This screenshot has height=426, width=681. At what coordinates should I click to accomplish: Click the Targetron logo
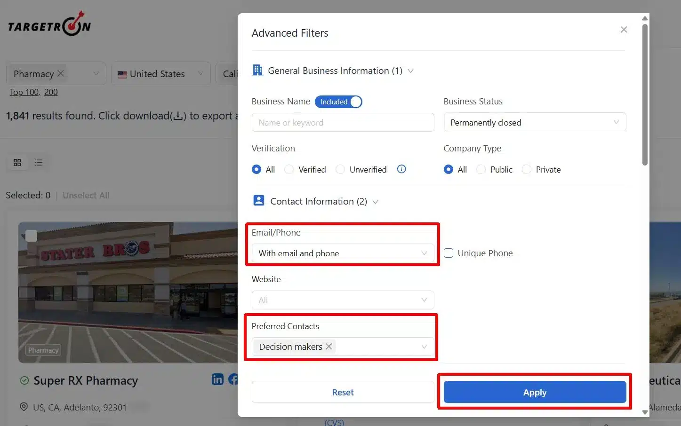[49, 24]
